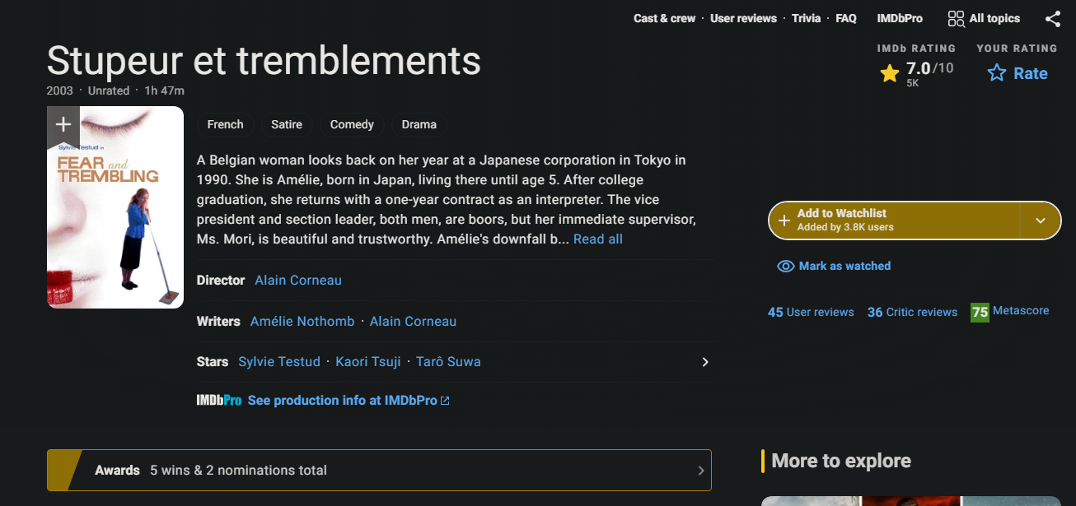
Task: Open director Alain Corneau's page
Action: 298,281
